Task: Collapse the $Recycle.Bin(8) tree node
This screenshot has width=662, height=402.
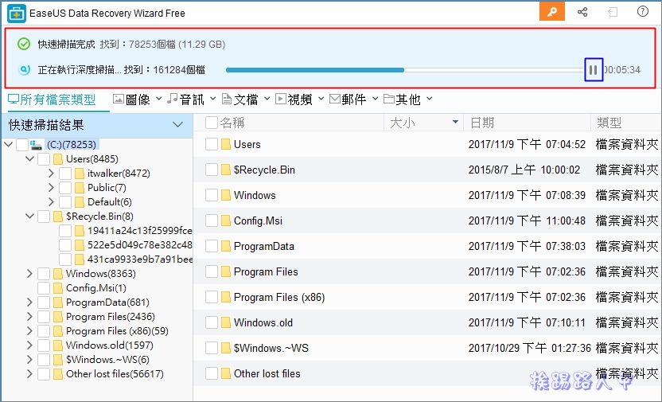Action: (29, 217)
